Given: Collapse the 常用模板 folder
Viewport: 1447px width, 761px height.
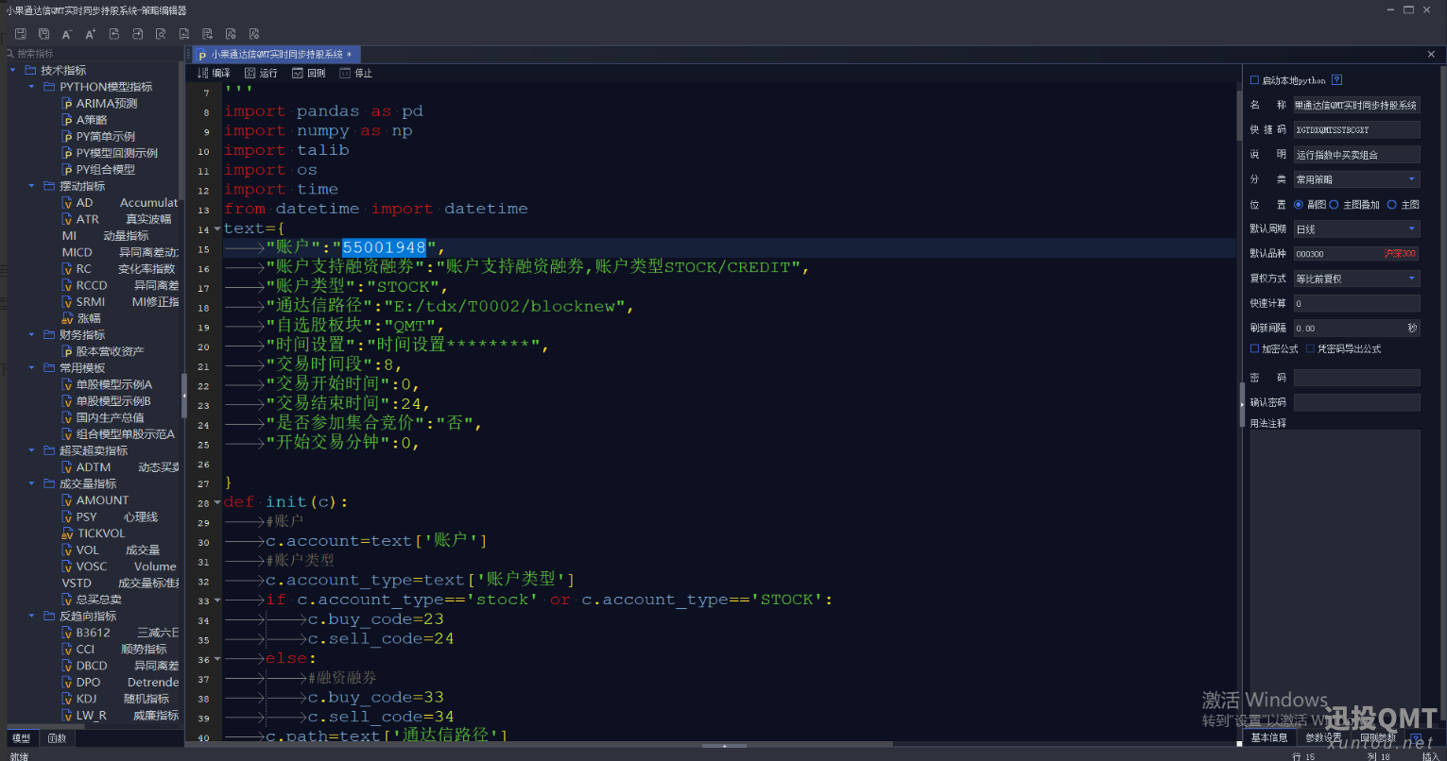Looking at the screenshot, I should [31, 368].
